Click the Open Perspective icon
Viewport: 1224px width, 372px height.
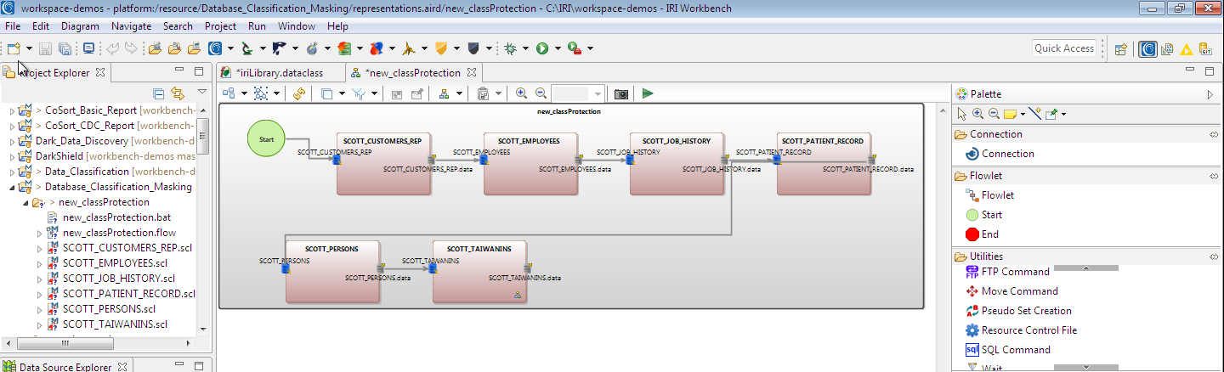[1120, 49]
